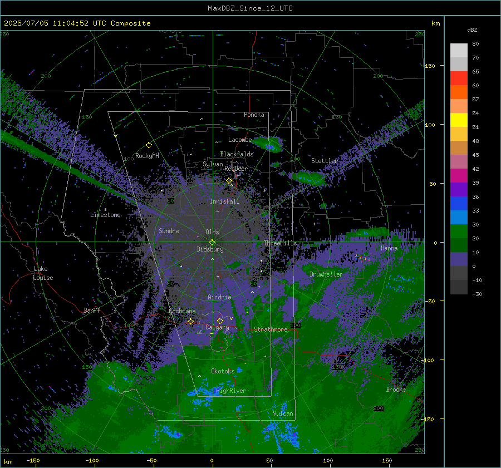Click the 80 value at the legend top
501x468 pixels.
coord(475,44)
